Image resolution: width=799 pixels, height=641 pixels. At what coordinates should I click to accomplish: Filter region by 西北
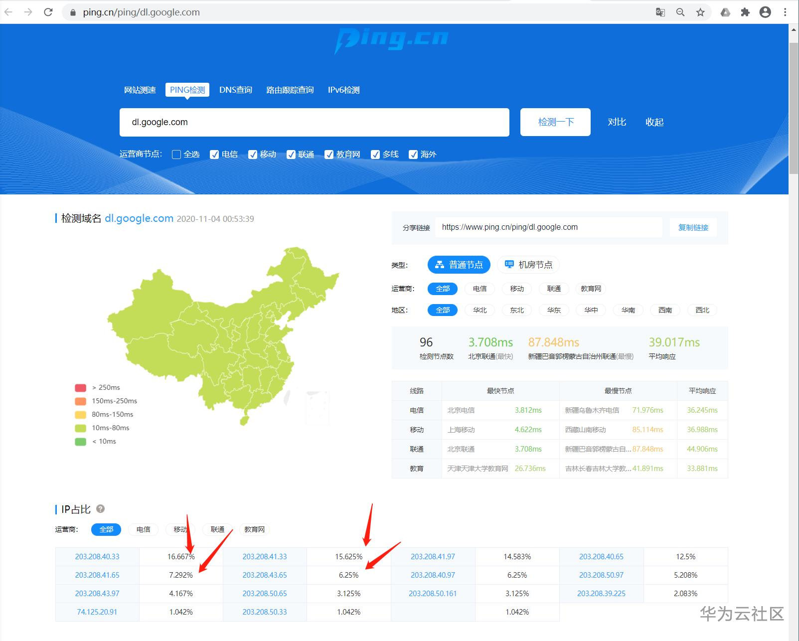(x=702, y=310)
